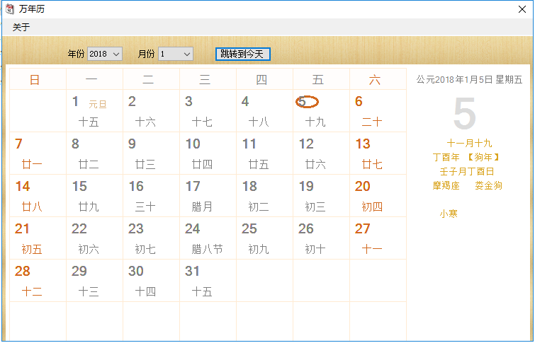
Task: Select the circled day 5 (十九)
Action: pos(321,111)
